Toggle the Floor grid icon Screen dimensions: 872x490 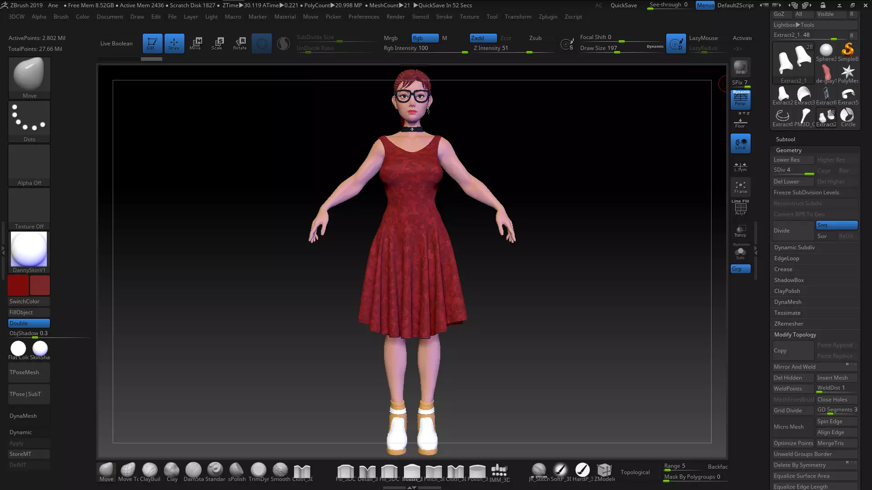pyautogui.click(x=740, y=123)
